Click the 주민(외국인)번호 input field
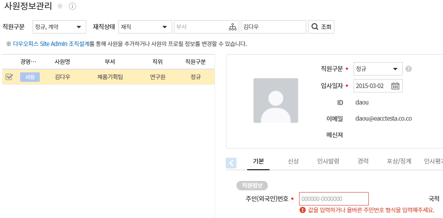 tap(333, 199)
